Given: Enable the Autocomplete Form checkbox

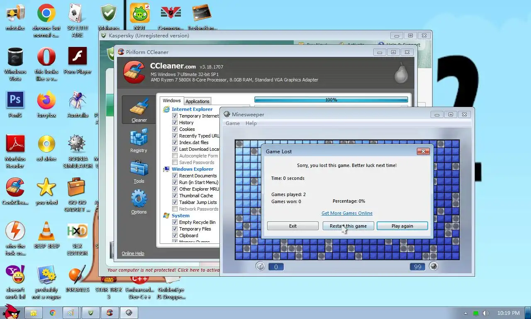Looking at the screenshot, I should 175,156.
